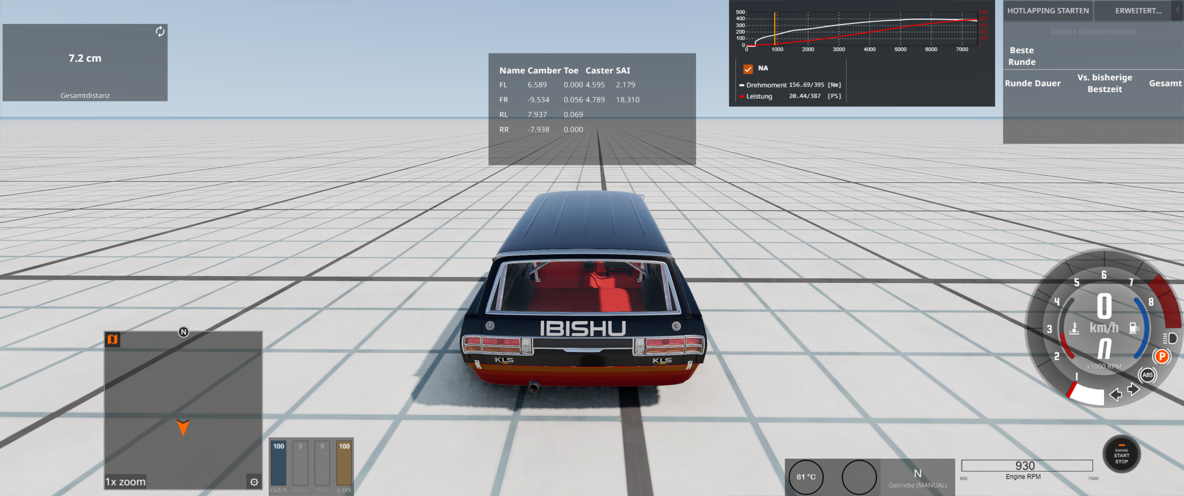Click the 1x zoom label on minimap
The height and width of the screenshot is (496, 1184).
coord(126,482)
